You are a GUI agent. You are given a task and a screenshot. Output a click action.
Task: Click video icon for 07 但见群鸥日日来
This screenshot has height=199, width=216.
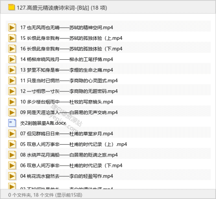point(12,134)
